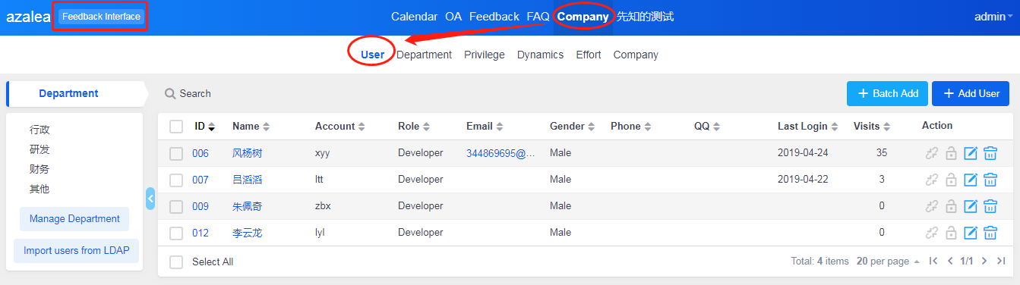Open the Feedback menu in the top navigation
1020x285 pixels.
tap(494, 17)
